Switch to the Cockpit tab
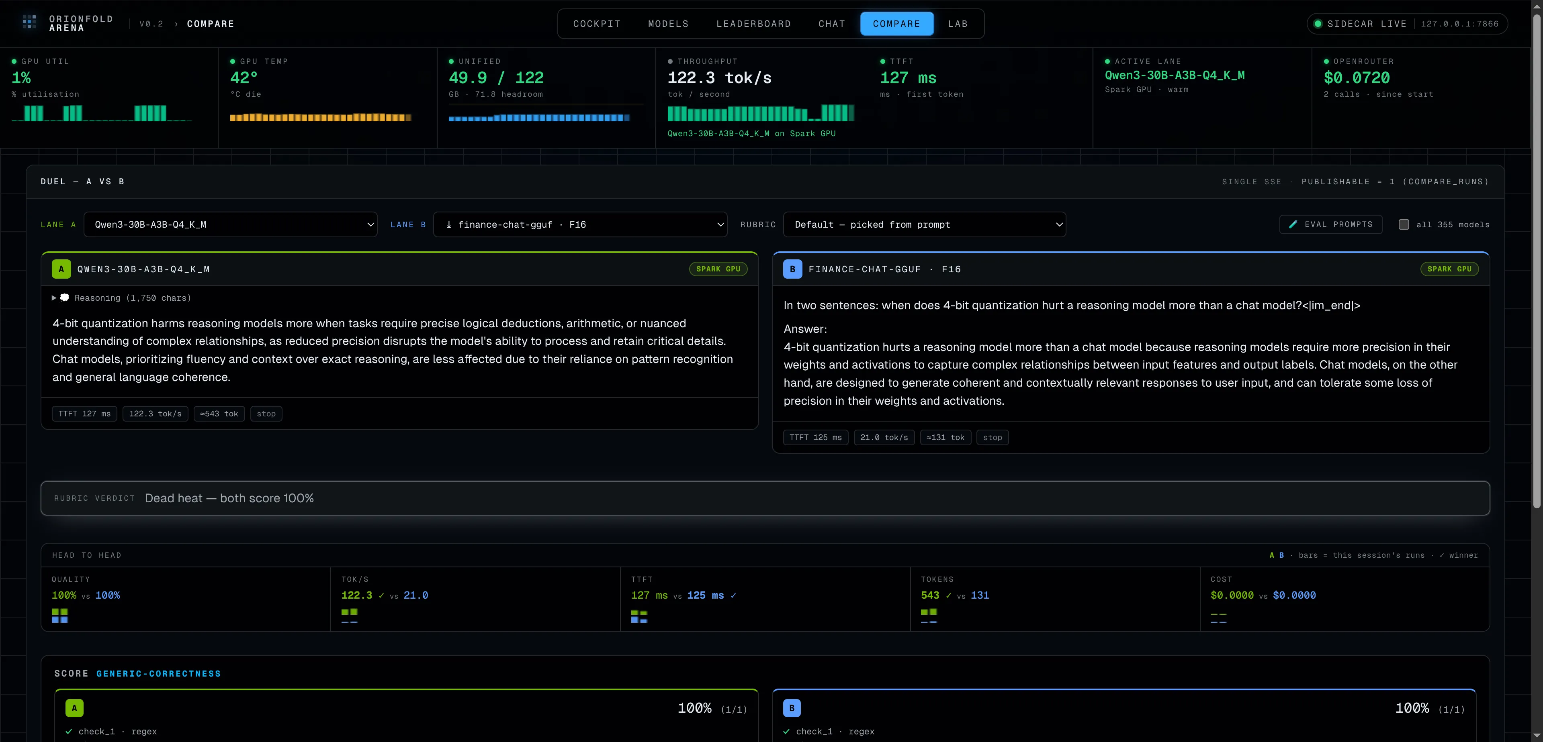The width and height of the screenshot is (1543, 742). 597,24
